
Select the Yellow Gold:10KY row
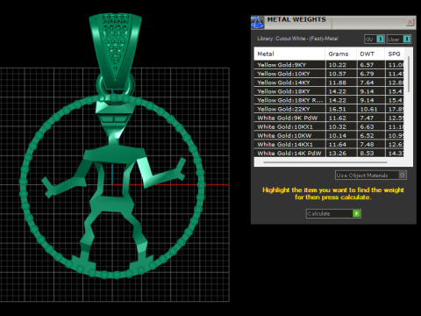(x=329, y=74)
